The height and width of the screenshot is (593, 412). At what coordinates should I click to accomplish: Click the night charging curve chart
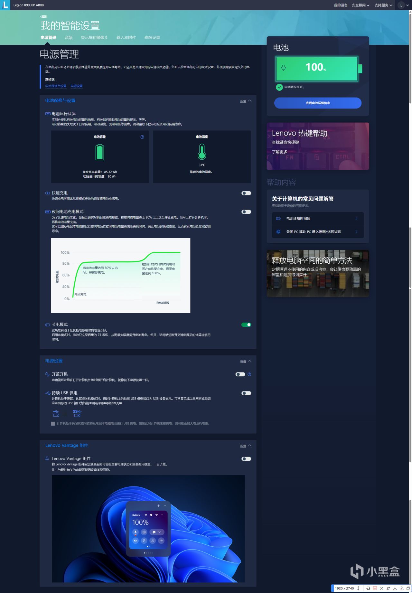coord(120,275)
